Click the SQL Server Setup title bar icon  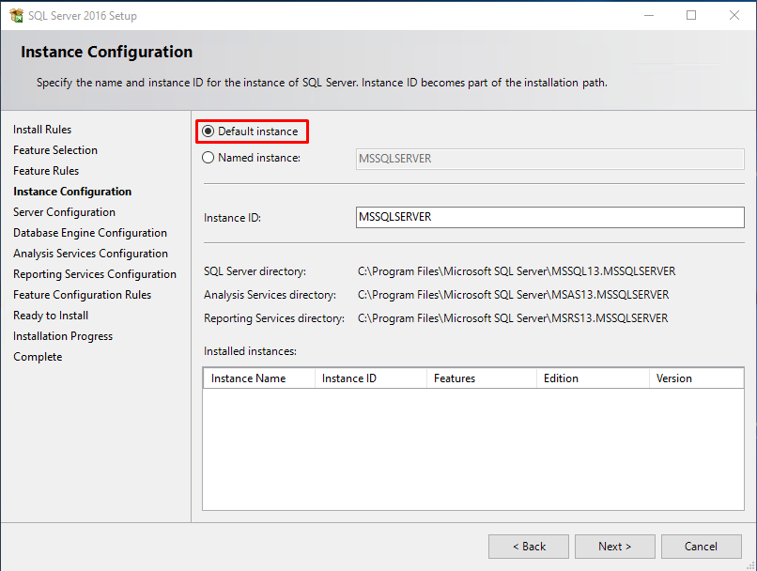16,15
